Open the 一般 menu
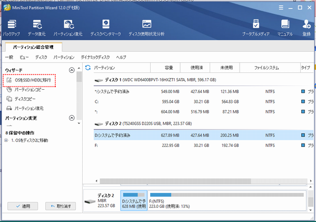This screenshot has width=316, height=222. [x=9, y=57]
